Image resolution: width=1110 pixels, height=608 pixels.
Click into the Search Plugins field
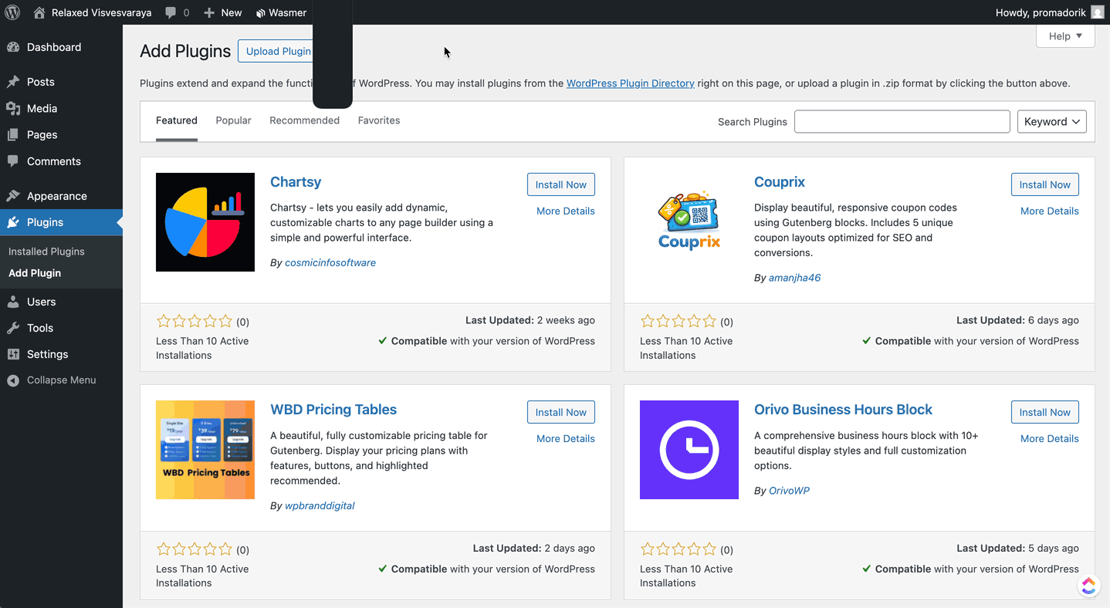(902, 122)
